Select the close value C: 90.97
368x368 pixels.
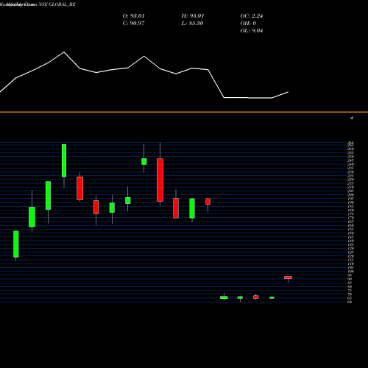click(x=133, y=24)
